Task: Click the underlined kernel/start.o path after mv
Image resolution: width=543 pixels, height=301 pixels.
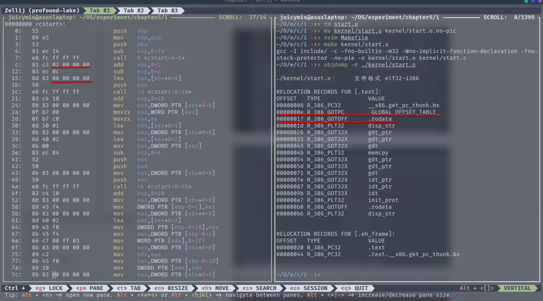Action: coord(358,31)
